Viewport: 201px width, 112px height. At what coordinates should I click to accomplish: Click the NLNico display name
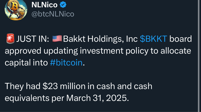(x=44, y=4)
